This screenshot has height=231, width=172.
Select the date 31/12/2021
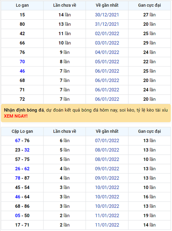pos(107,24)
